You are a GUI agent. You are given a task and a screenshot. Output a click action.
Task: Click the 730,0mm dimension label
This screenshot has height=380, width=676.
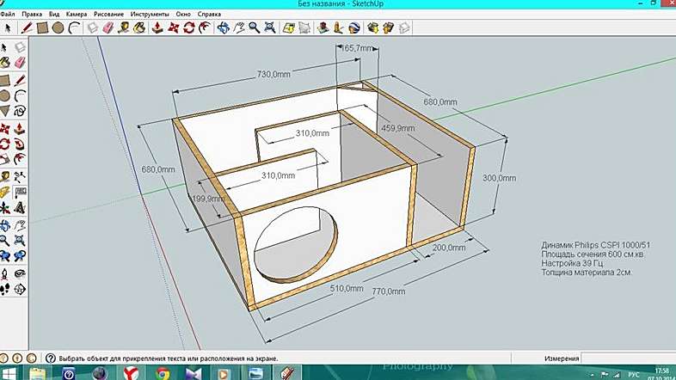tap(273, 74)
